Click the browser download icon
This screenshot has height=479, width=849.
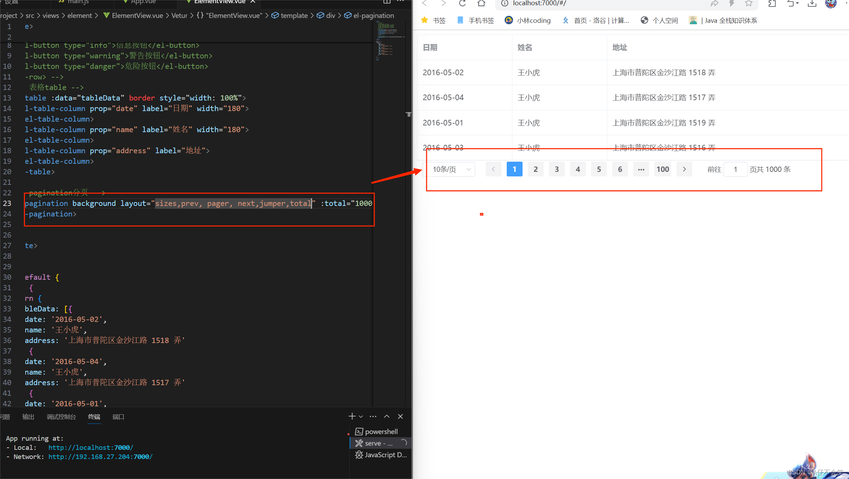coord(812,4)
